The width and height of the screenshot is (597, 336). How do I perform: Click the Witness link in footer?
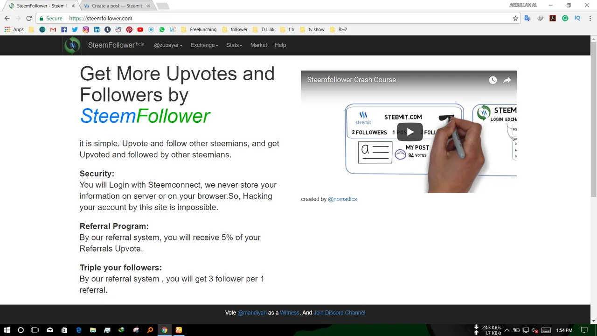coord(290,313)
